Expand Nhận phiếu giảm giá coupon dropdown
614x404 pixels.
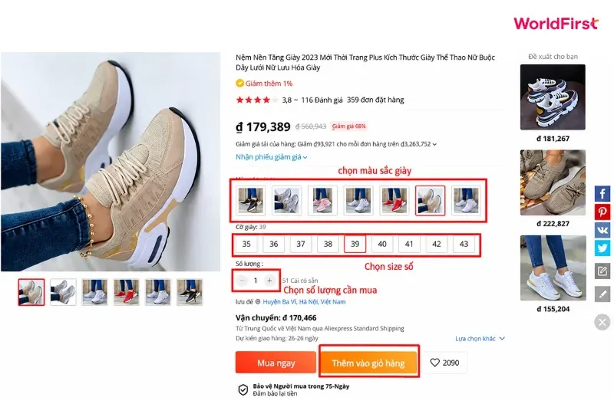coord(272,157)
